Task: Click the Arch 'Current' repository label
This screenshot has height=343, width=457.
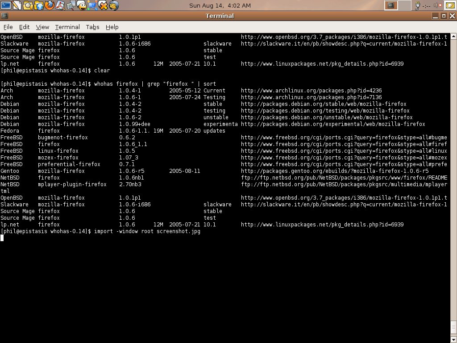Action: pyautogui.click(x=214, y=91)
